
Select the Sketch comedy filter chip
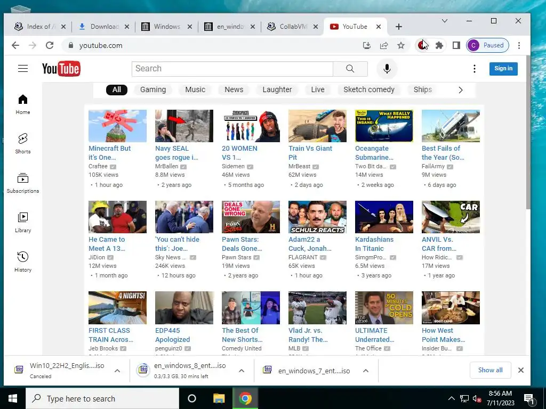(x=369, y=89)
